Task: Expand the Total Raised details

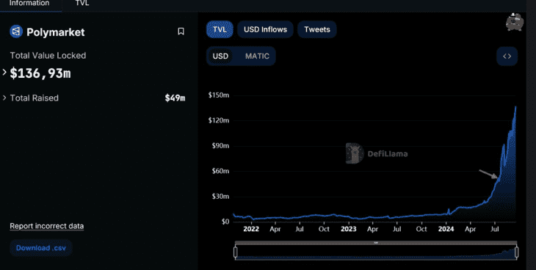Action: [x=4, y=98]
